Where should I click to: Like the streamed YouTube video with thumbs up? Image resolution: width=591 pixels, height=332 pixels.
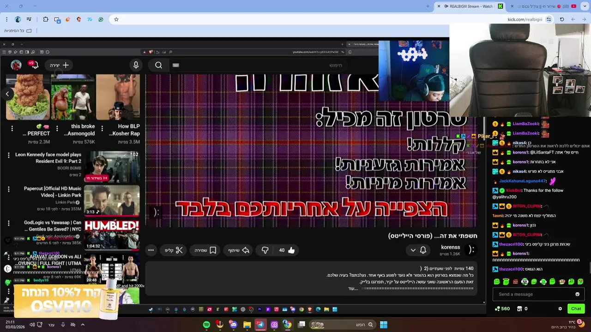click(x=287, y=250)
